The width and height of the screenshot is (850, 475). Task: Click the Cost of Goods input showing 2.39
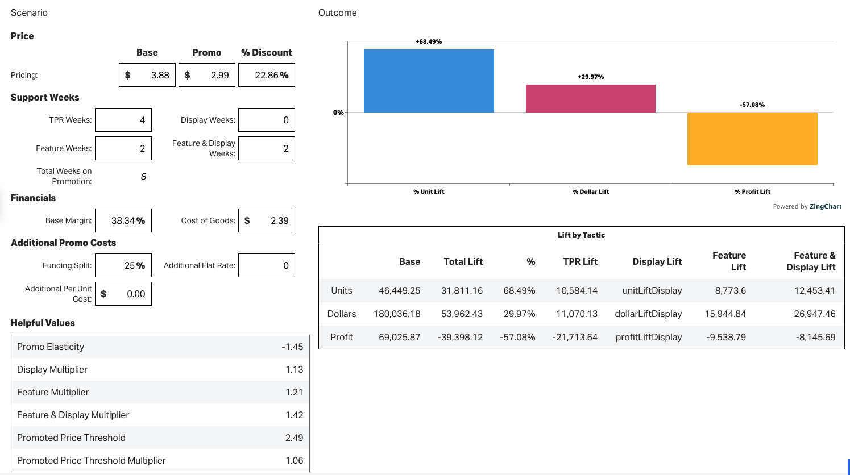266,220
